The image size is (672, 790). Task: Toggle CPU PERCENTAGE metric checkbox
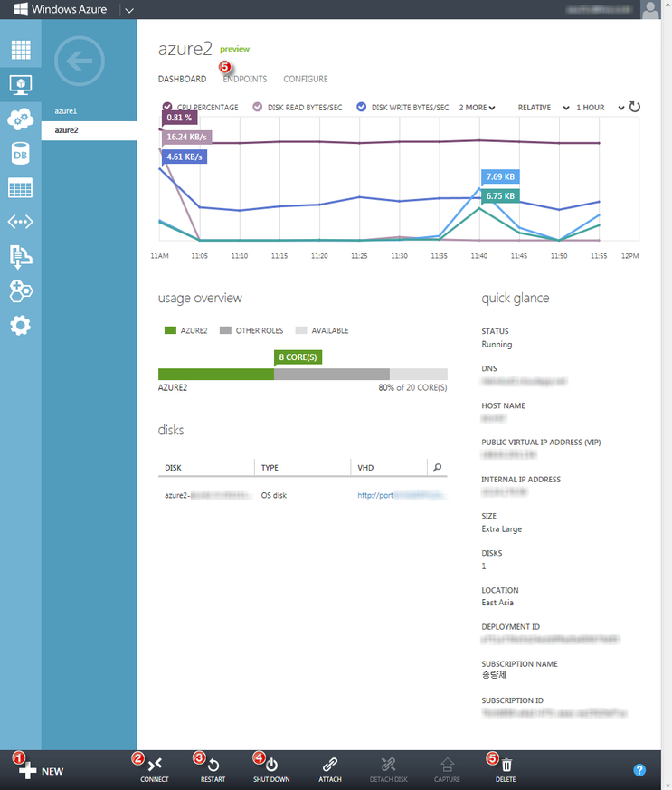click(167, 106)
